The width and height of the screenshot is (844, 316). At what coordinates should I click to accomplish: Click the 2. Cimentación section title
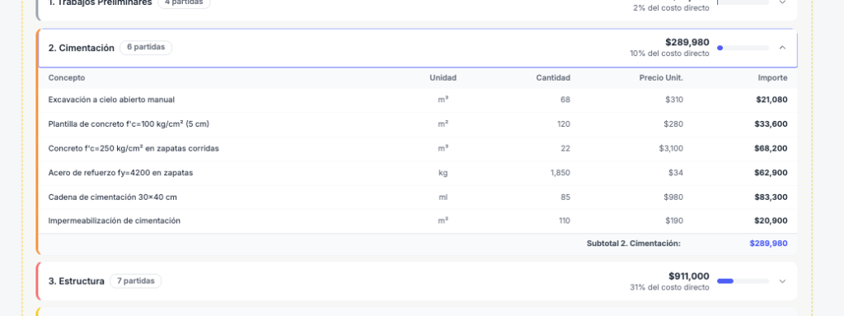[x=82, y=48]
